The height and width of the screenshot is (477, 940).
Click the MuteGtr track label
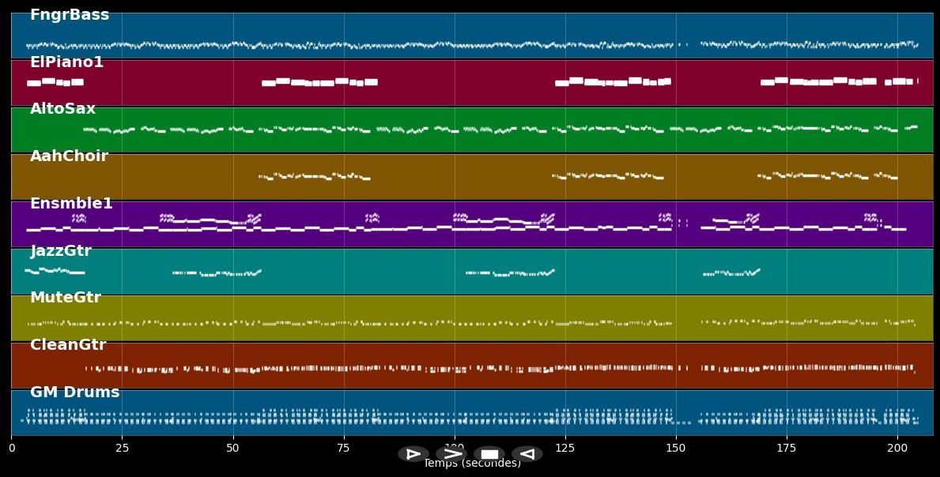coord(66,298)
